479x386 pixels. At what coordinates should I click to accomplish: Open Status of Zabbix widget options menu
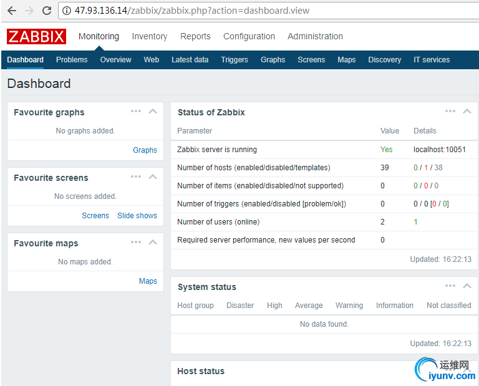(450, 111)
